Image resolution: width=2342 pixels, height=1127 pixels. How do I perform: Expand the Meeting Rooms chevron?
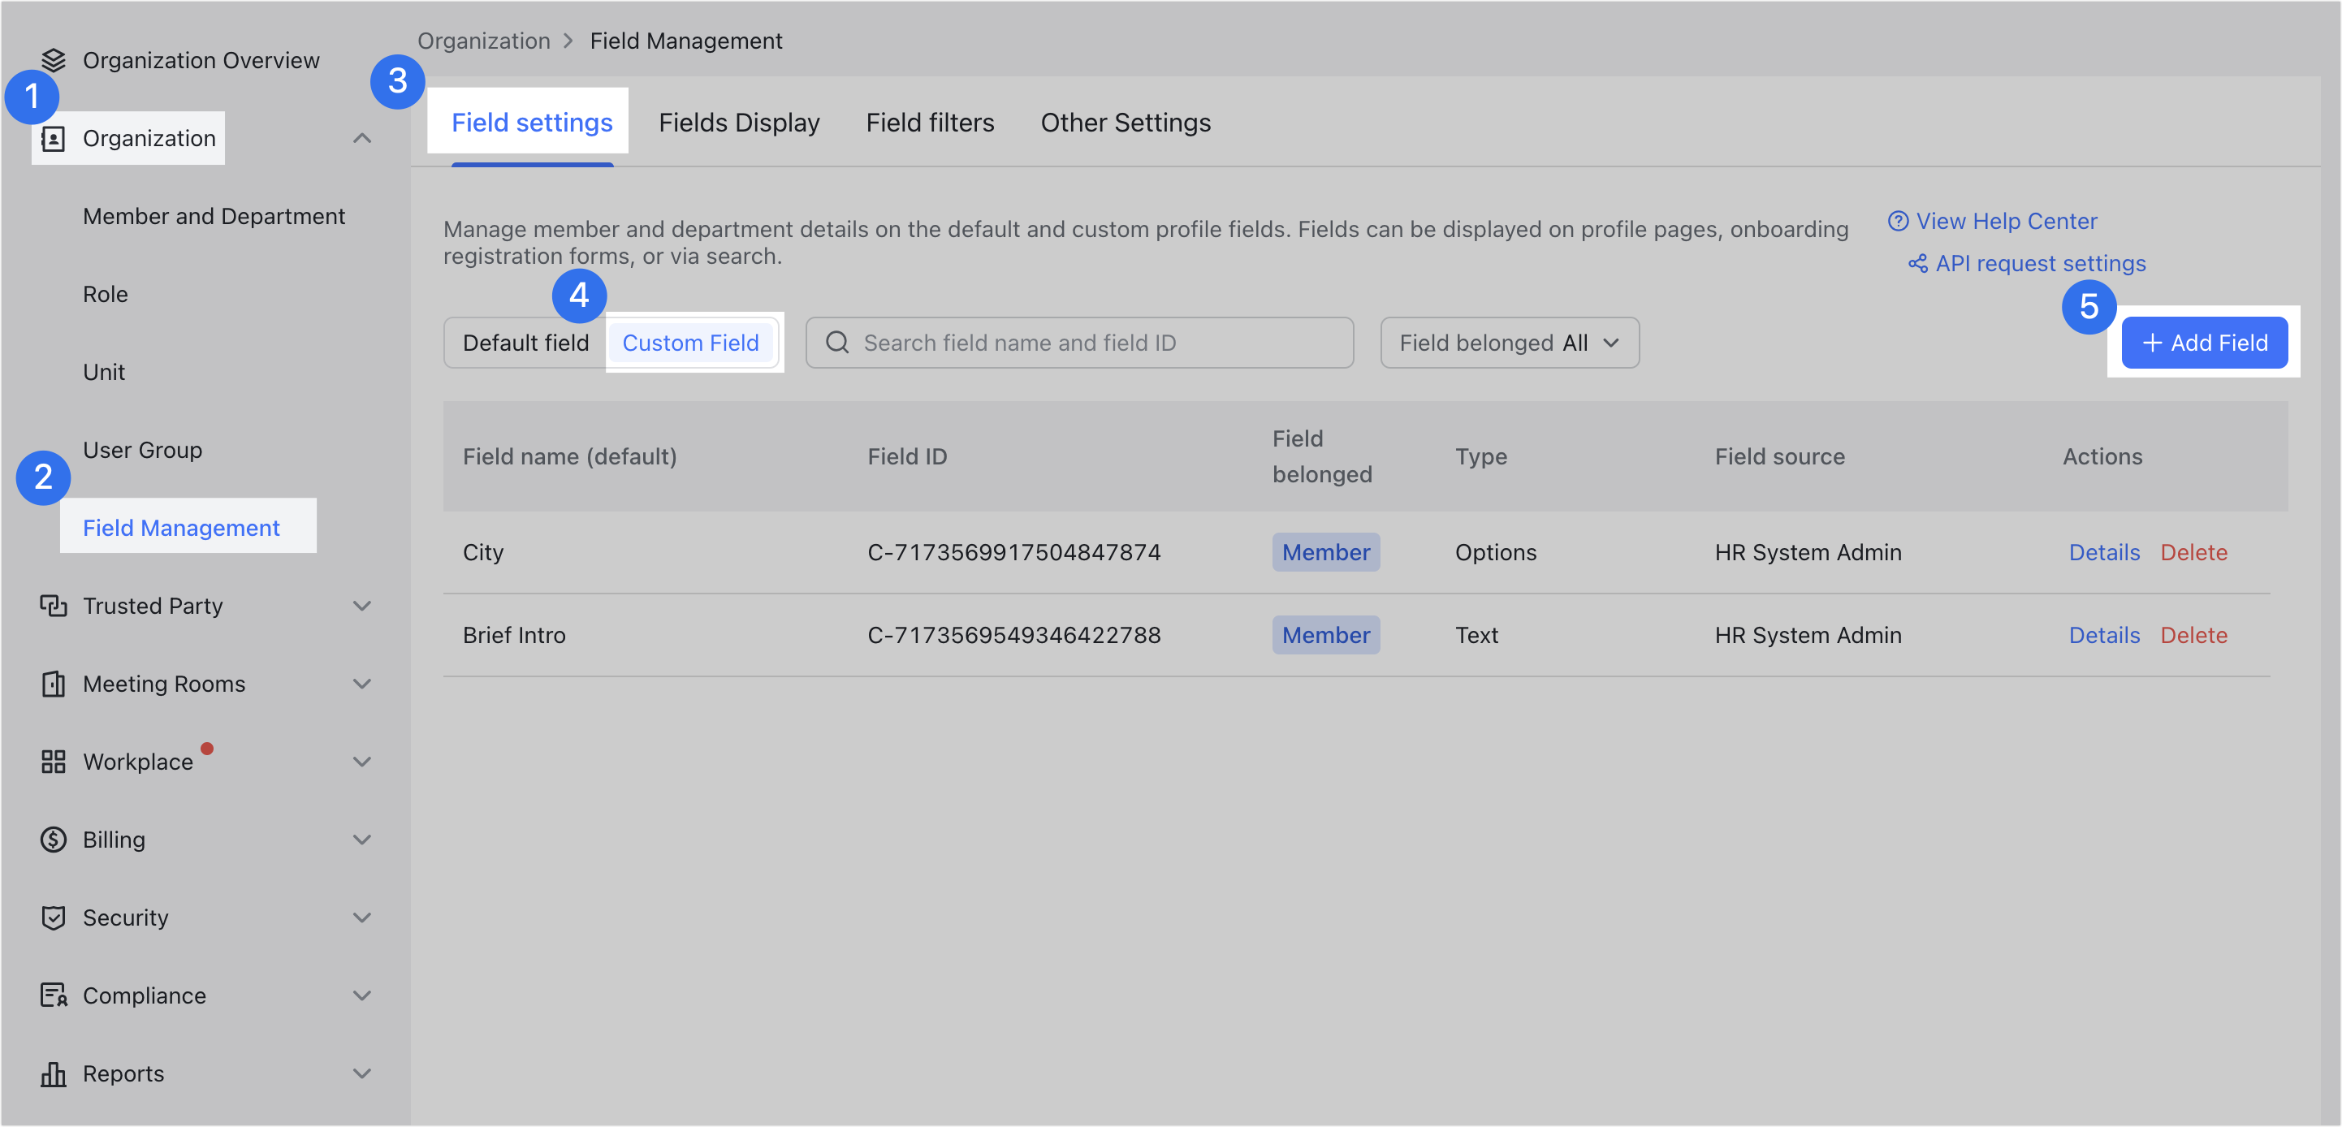(362, 684)
